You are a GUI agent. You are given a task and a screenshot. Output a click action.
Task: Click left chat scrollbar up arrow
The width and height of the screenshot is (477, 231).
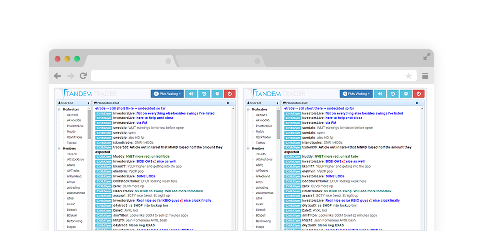233,108
